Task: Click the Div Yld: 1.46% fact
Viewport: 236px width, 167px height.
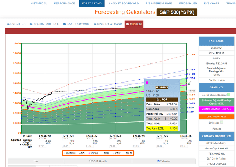Action: point(216,80)
